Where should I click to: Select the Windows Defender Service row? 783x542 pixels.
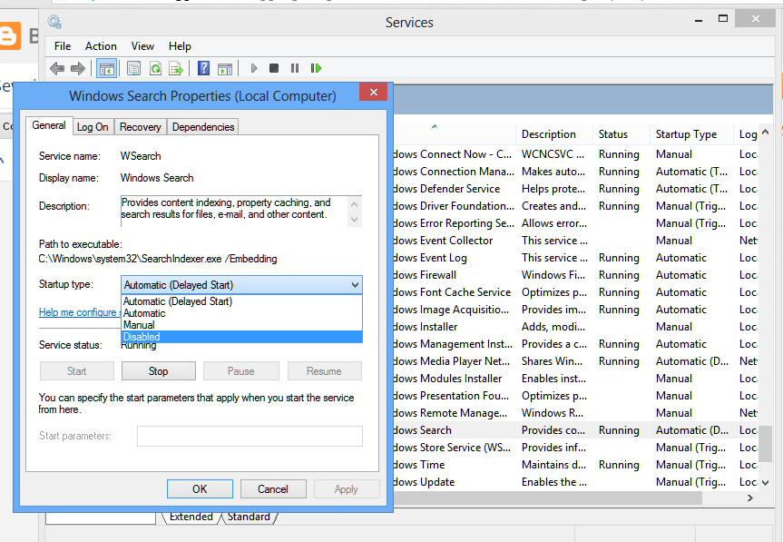point(574,189)
